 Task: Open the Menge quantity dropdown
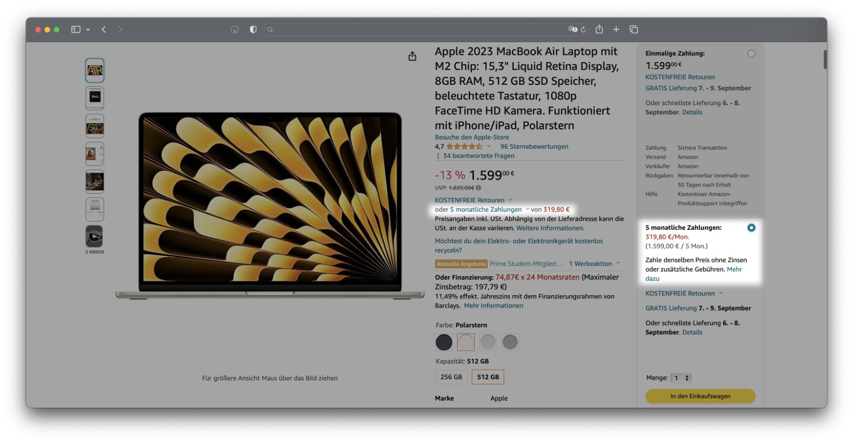click(x=681, y=378)
